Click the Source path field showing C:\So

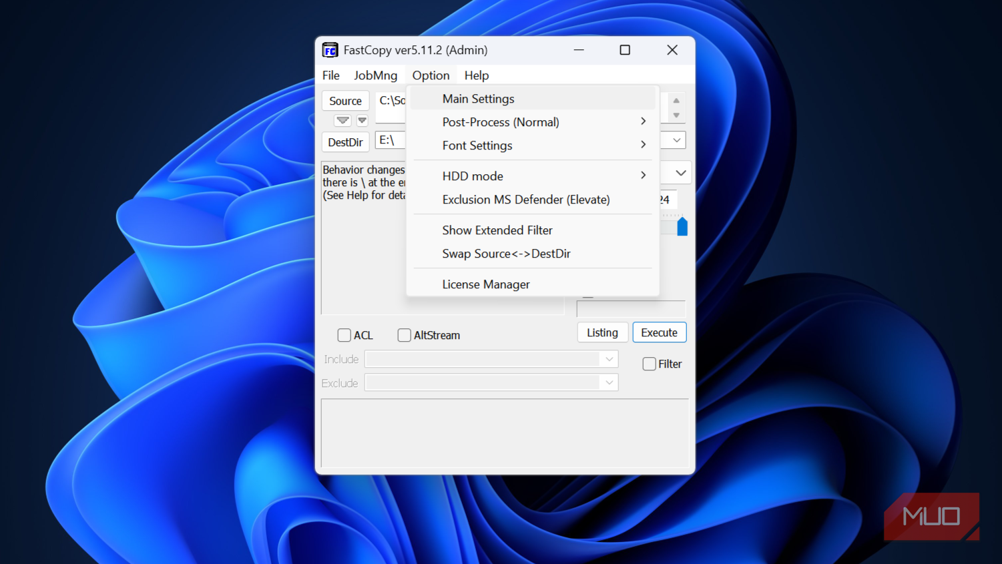pos(391,107)
